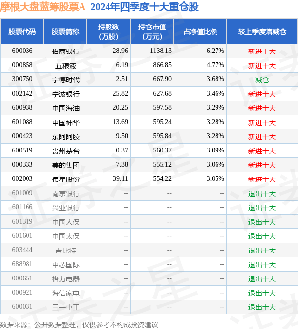
Task: Click the 占净值比例 column header
Action: (x=200, y=32)
